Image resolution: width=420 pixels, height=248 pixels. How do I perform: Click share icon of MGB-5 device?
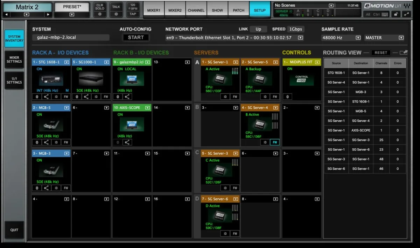pos(47,142)
